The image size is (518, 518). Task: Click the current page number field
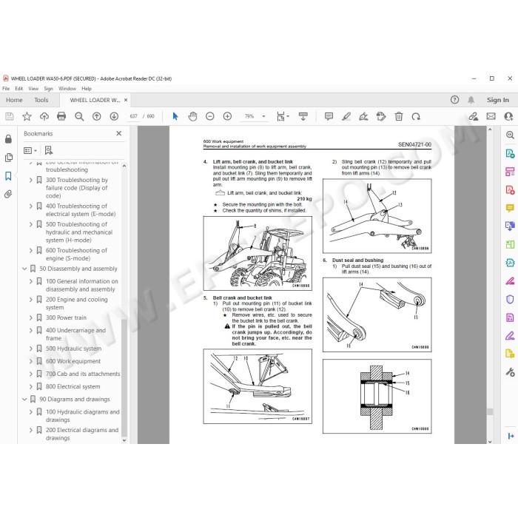(x=133, y=116)
